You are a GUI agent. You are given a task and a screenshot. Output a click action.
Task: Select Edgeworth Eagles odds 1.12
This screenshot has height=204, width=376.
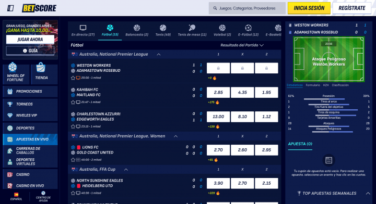pos(266,117)
